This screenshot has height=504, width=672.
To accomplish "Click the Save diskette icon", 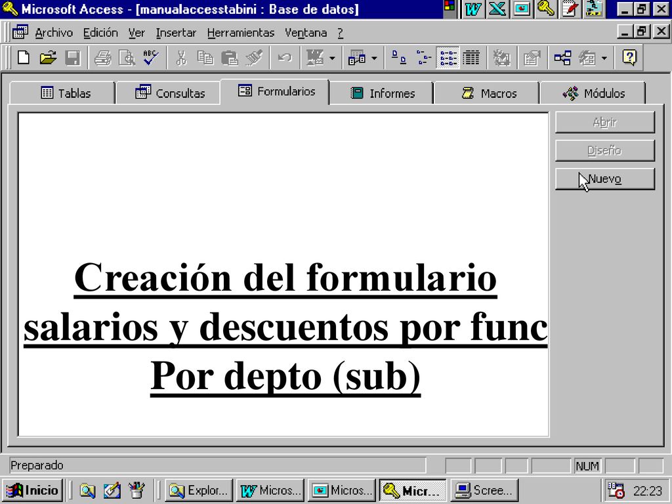I will click(x=72, y=58).
